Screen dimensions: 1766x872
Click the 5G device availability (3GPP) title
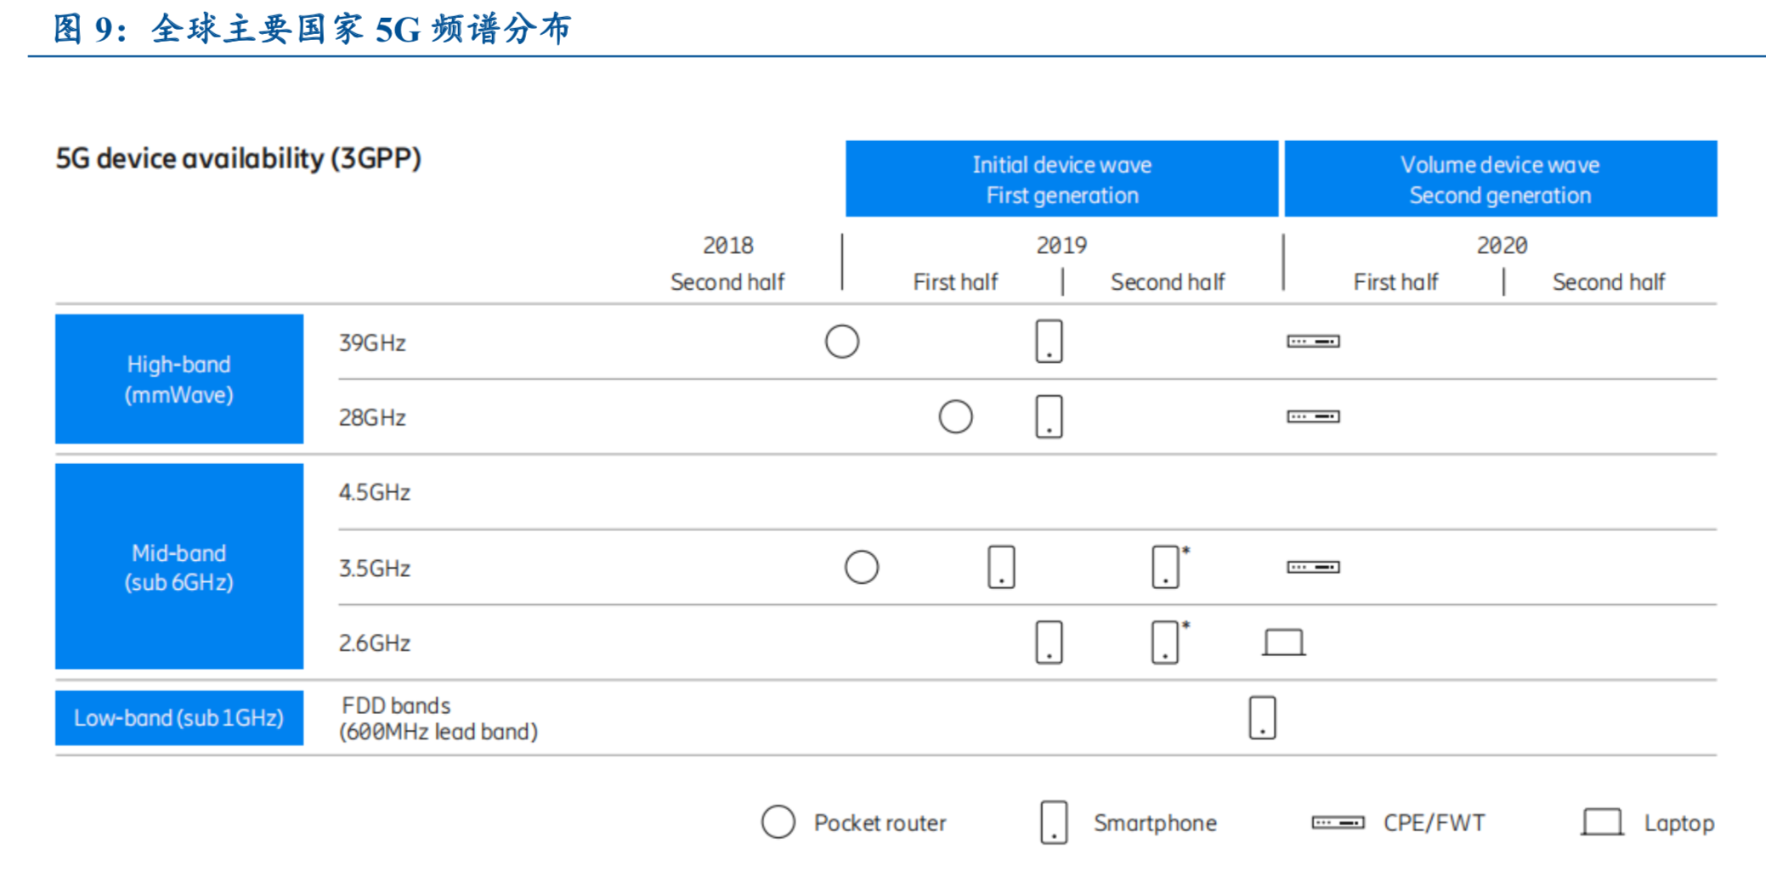click(x=239, y=159)
